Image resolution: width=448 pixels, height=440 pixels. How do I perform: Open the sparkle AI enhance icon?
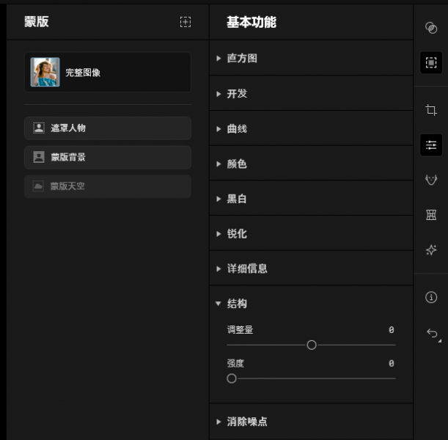[431, 250]
